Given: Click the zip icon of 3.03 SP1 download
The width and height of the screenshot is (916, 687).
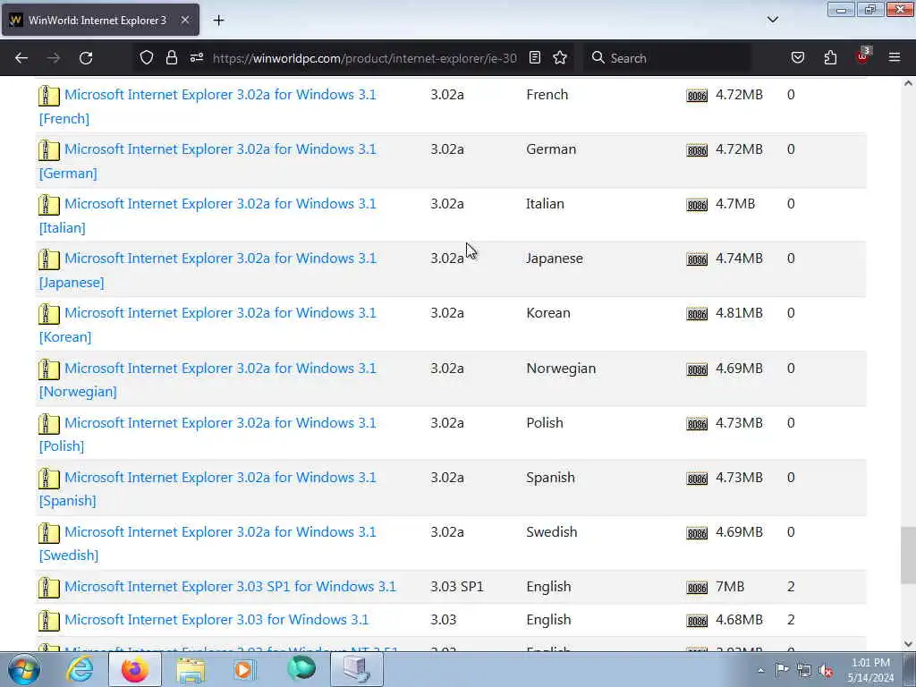Looking at the screenshot, I should click(49, 588).
